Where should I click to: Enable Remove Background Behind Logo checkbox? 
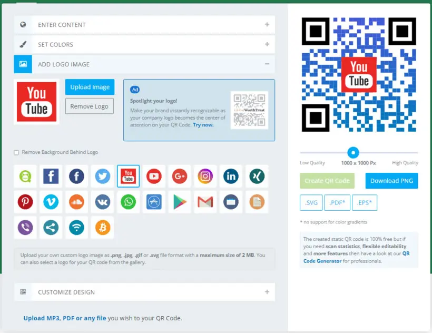[16, 153]
